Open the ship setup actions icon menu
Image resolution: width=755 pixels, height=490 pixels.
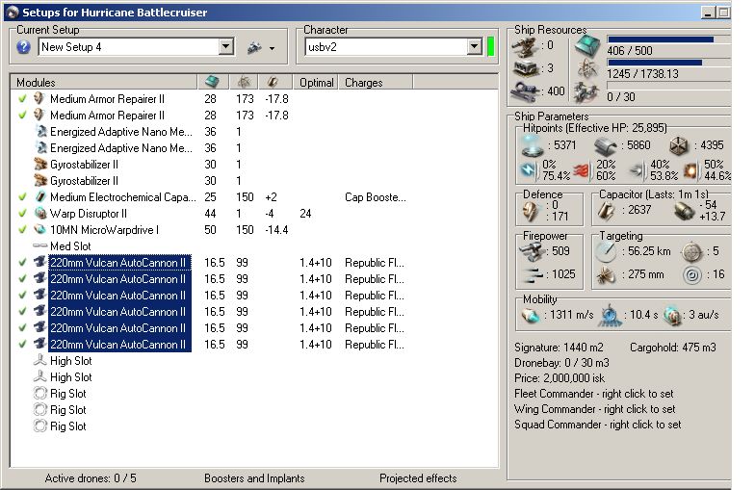(260, 48)
